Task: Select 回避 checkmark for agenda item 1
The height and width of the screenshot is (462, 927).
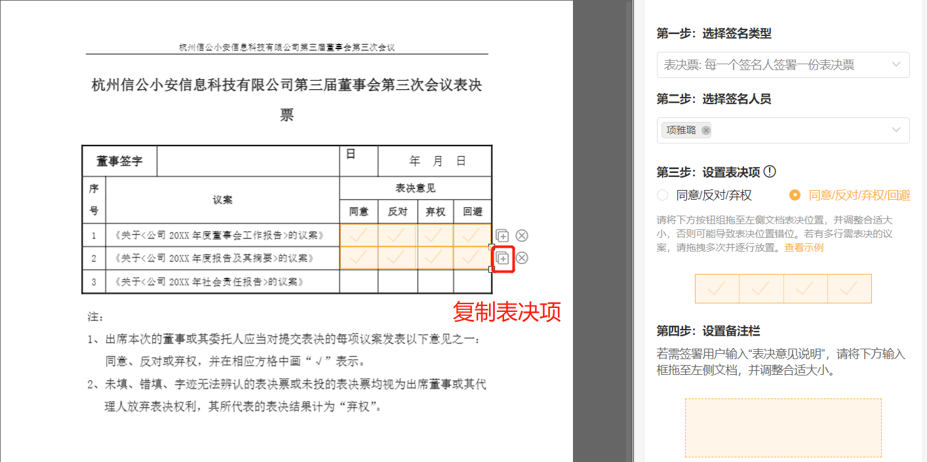Action: (472, 235)
